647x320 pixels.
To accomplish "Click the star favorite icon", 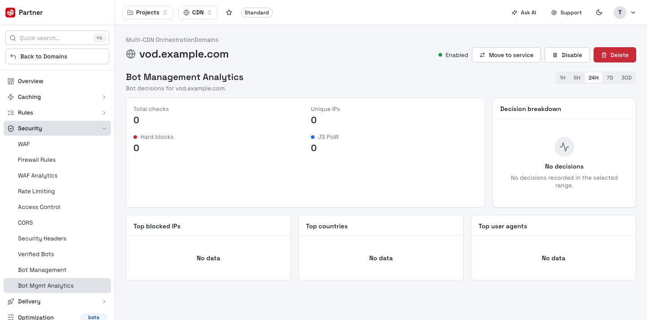I will (x=229, y=13).
